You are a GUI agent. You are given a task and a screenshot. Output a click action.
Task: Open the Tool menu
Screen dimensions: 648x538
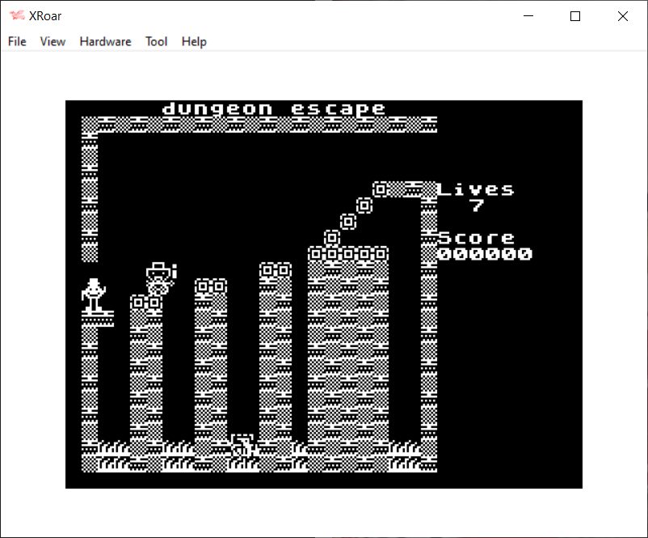click(156, 41)
